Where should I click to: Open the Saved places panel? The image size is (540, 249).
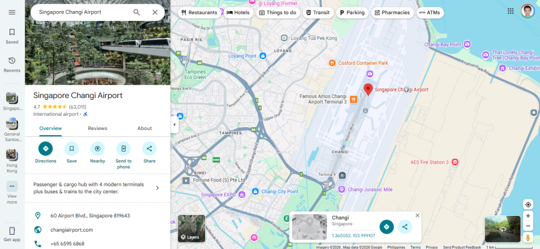click(12, 36)
